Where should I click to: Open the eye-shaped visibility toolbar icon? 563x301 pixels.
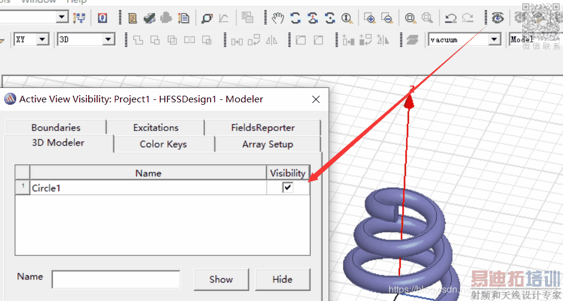pos(498,18)
